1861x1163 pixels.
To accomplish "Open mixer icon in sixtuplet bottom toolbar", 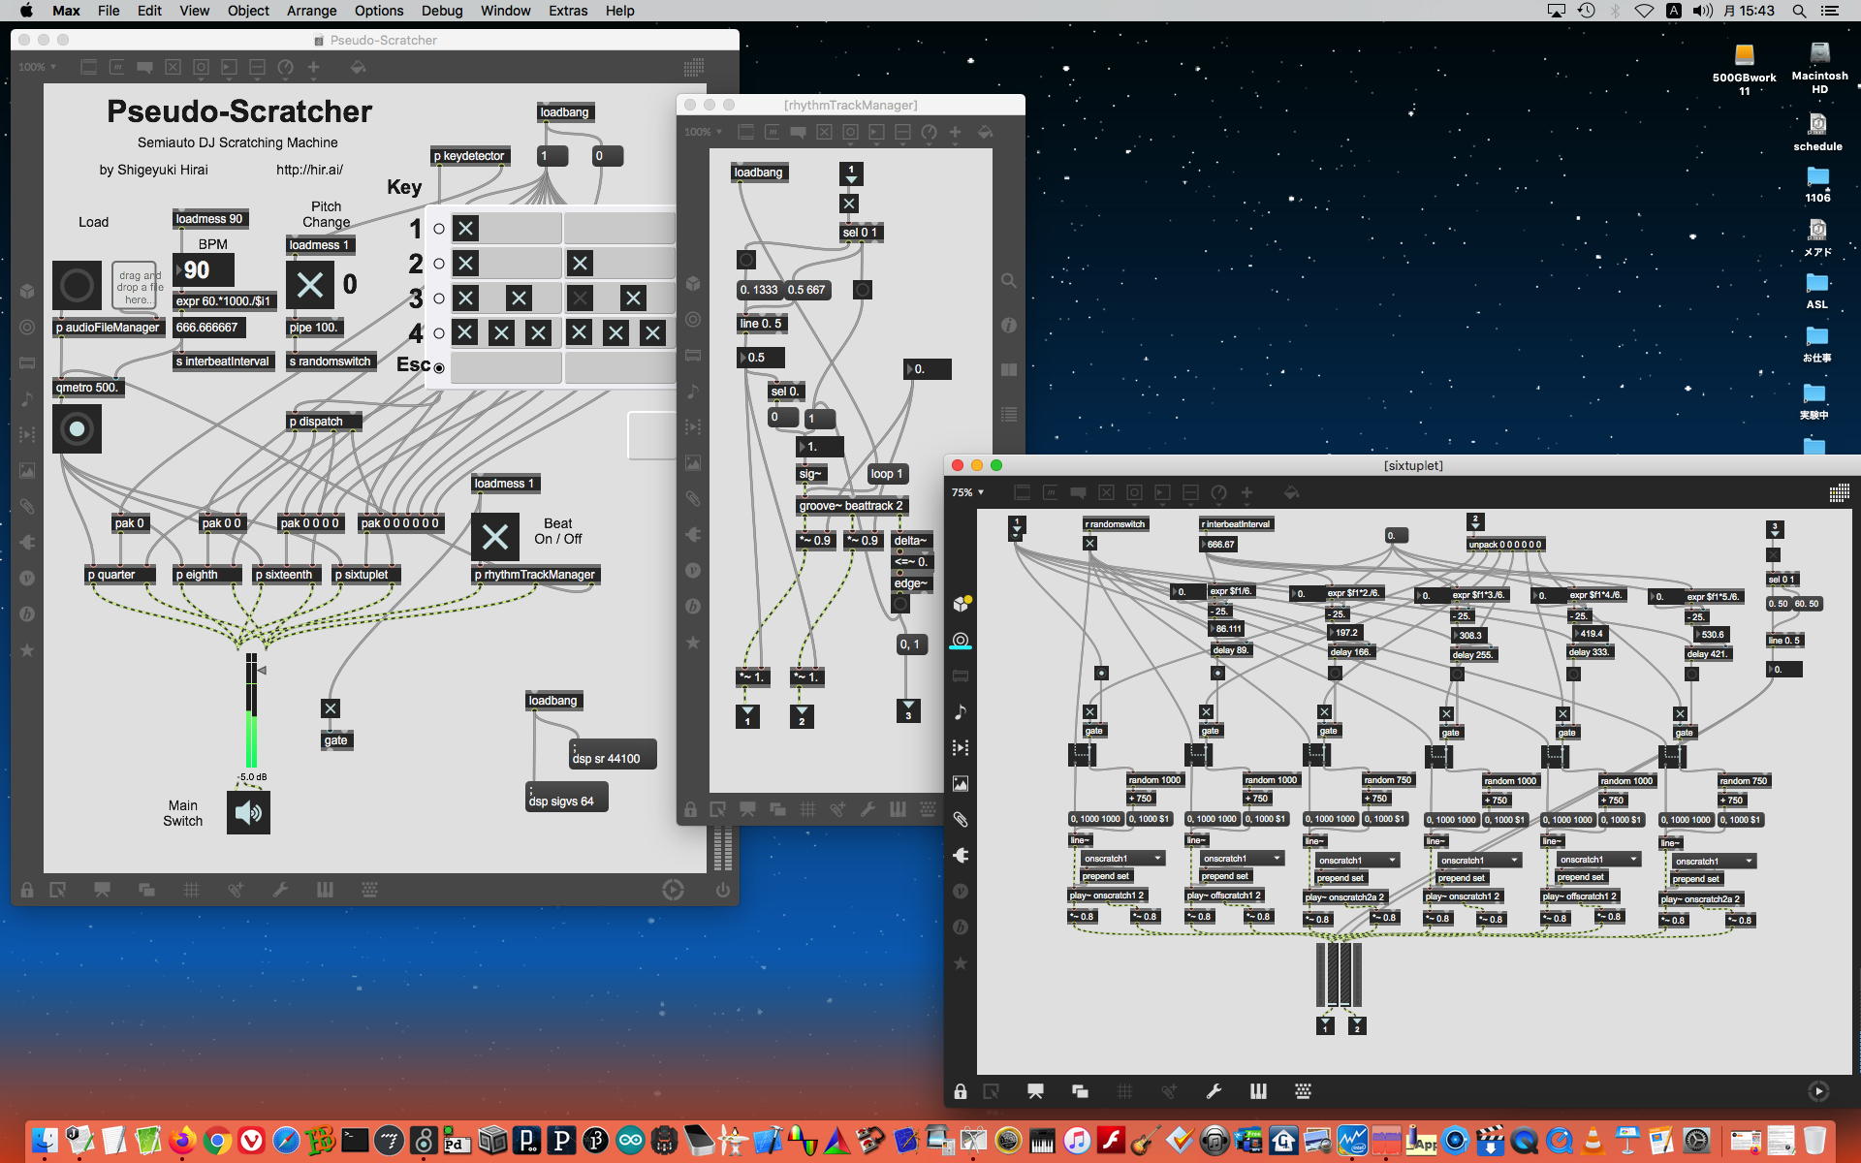I will click(1258, 1091).
